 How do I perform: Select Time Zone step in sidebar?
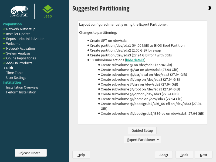point(14,73)
